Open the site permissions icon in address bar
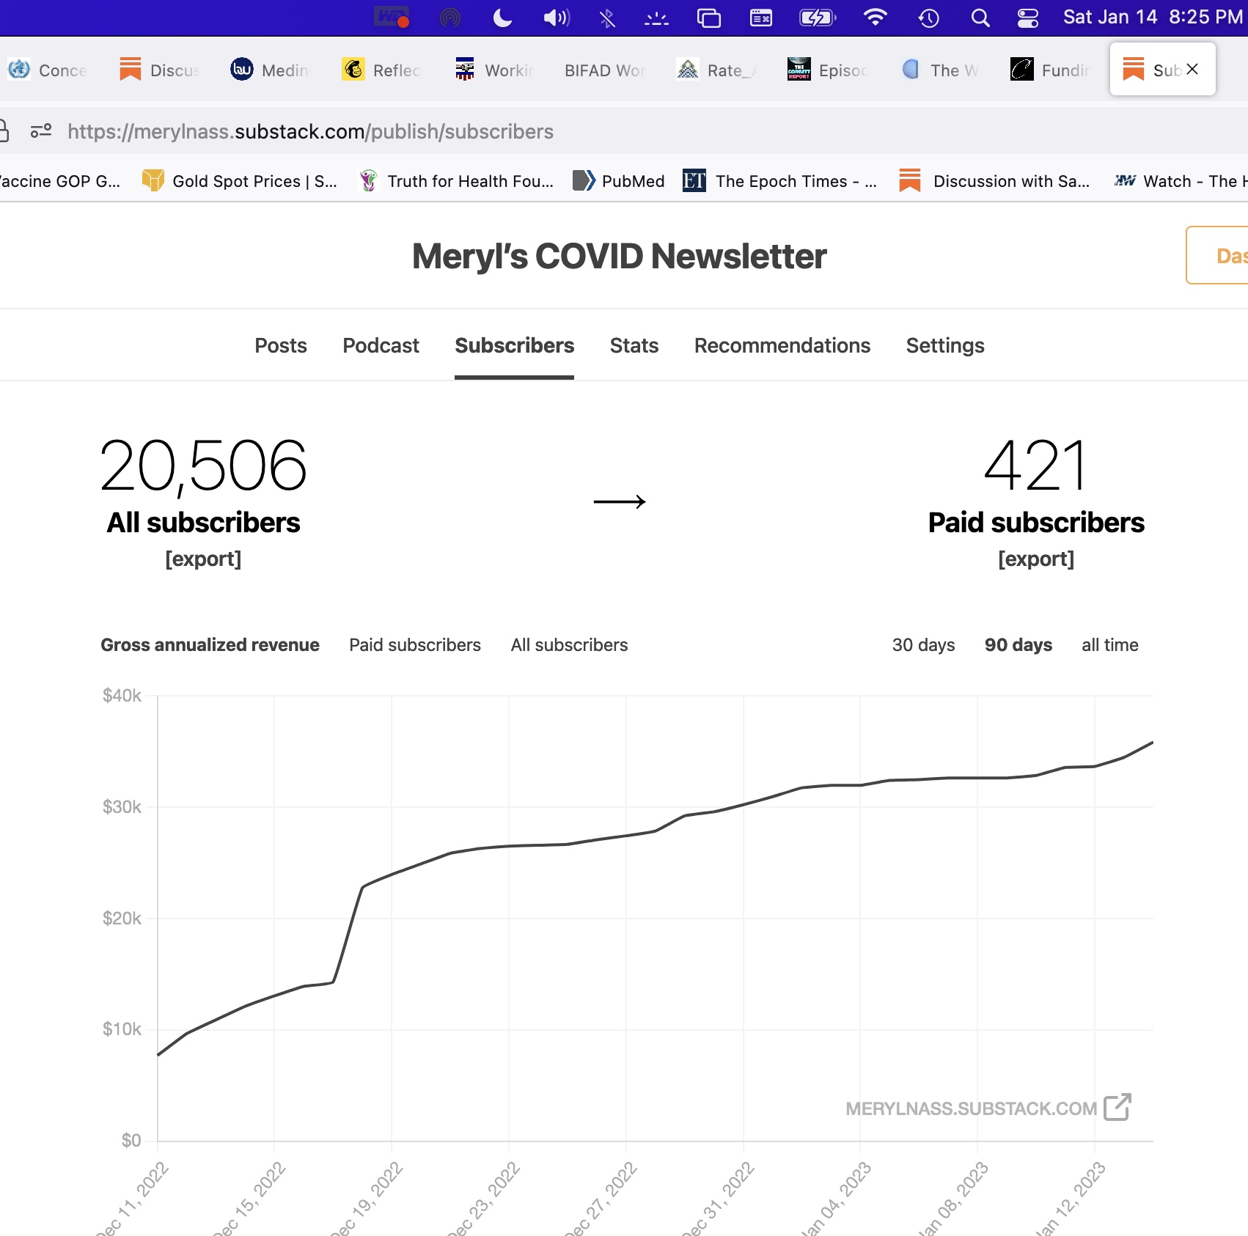1248x1236 pixels. click(x=41, y=131)
